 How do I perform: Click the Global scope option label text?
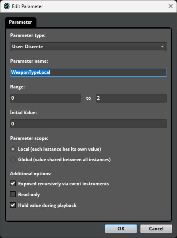tap(64, 160)
